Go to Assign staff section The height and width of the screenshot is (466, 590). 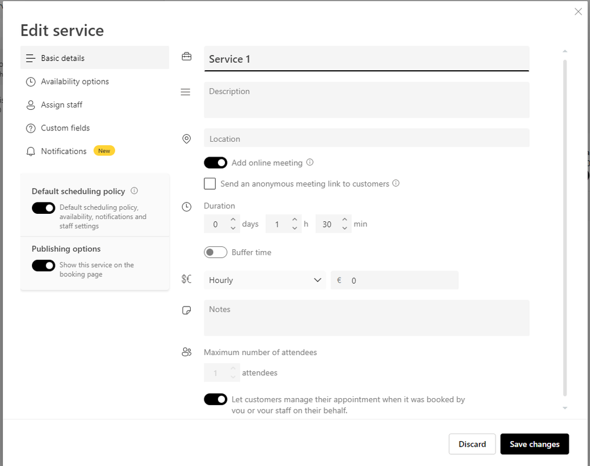pyautogui.click(x=95, y=105)
